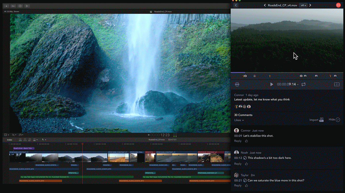
Task: Open the red notifications badge
Action: click(x=338, y=5)
